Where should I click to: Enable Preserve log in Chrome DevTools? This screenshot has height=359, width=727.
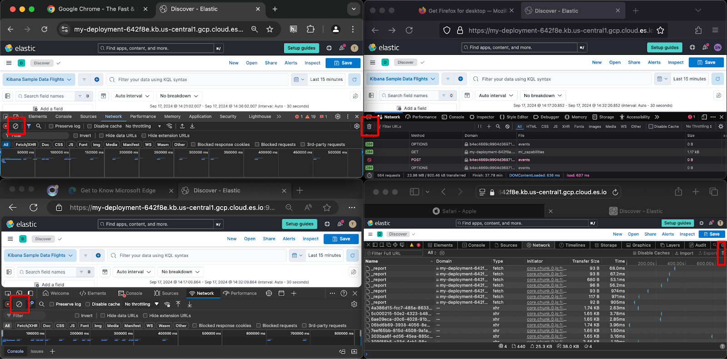[51, 126]
